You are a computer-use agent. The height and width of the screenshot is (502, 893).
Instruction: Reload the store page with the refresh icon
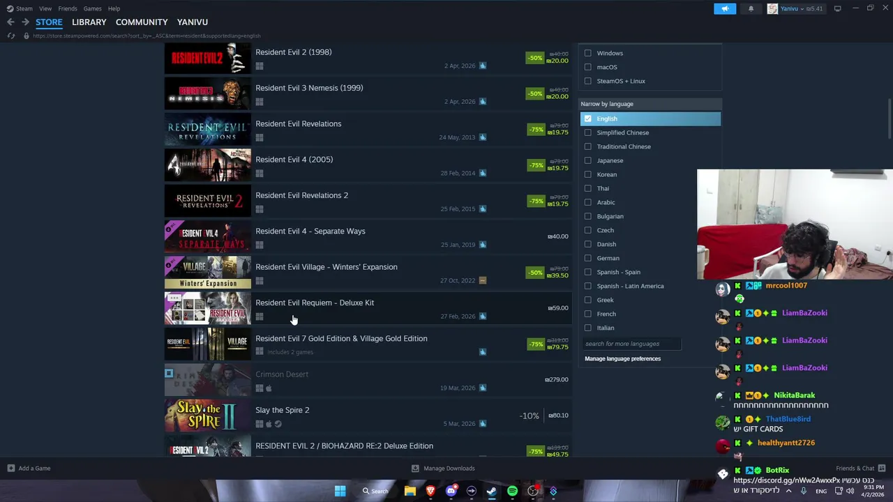10,36
